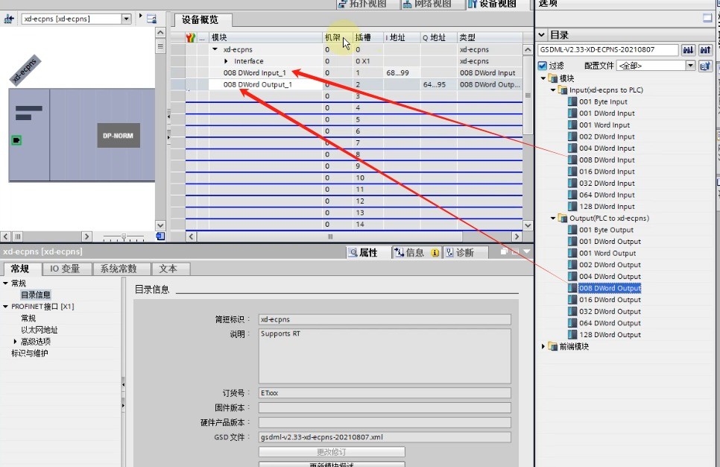Adjust the device view zoom slider
The image size is (720, 467).
pyautogui.click(x=124, y=237)
